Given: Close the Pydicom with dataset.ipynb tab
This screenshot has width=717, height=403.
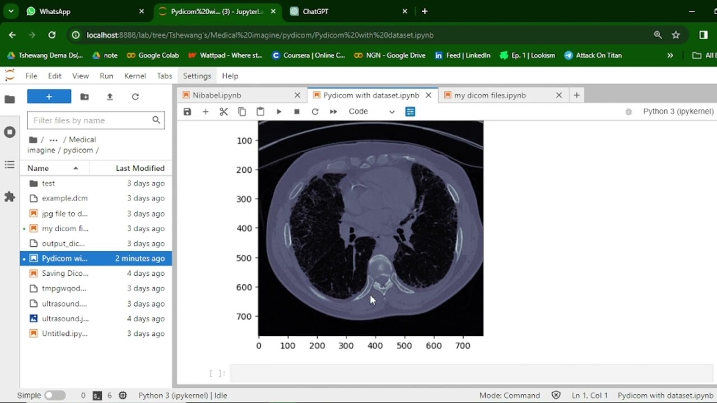Looking at the screenshot, I should tap(429, 95).
